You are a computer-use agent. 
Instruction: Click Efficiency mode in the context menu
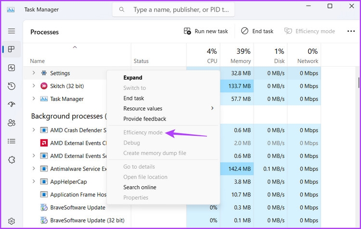[163, 133]
